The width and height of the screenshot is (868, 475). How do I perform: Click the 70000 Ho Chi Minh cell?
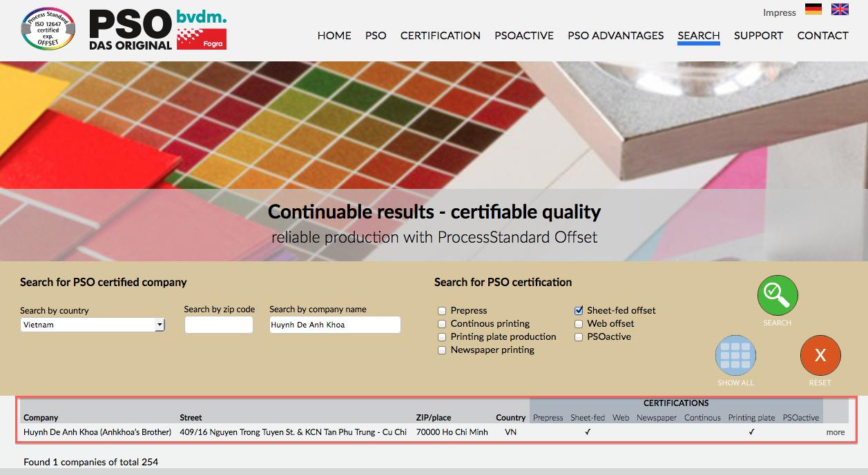(x=452, y=432)
